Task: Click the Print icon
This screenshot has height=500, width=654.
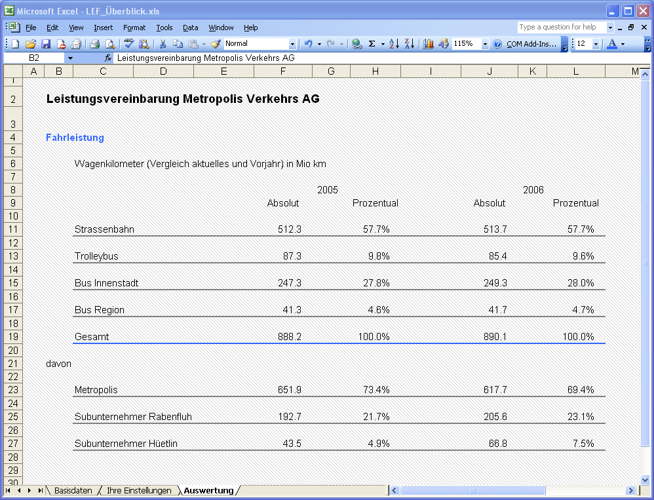Action: [x=94, y=44]
